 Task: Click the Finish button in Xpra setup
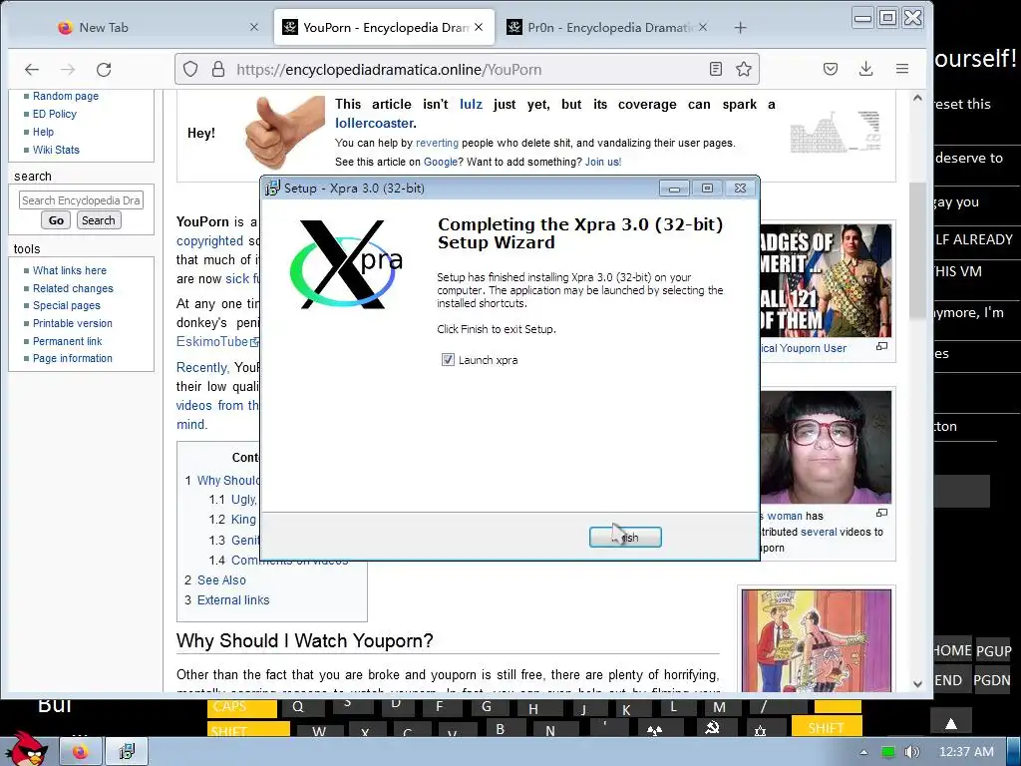point(625,538)
